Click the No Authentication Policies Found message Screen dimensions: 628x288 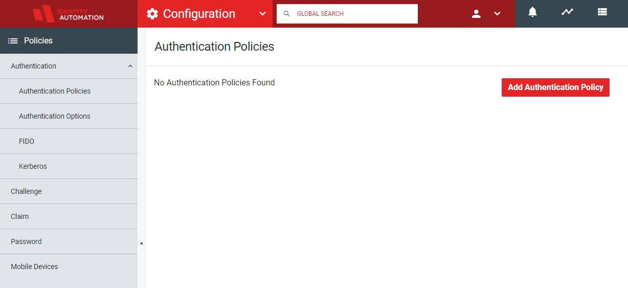(214, 82)
